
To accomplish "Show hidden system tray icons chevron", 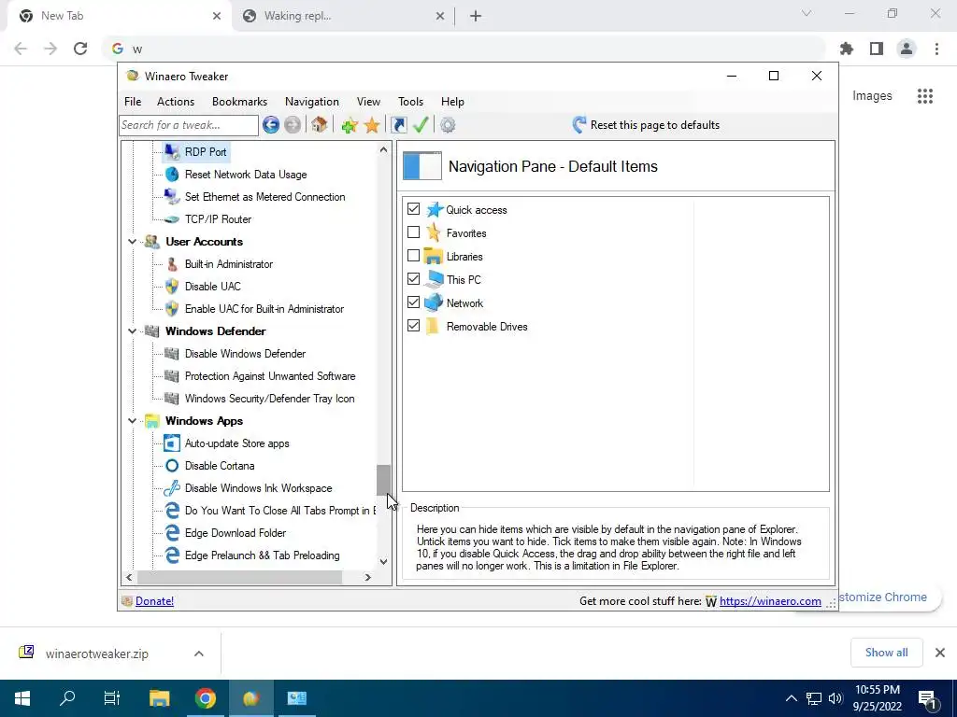I will [791, 698].
